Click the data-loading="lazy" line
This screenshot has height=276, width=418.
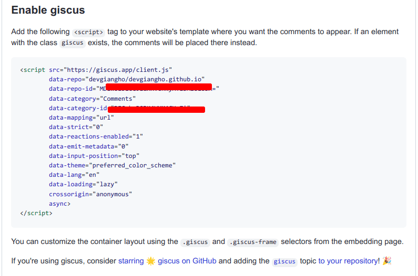pyautogui.click(x=83, y=184)
